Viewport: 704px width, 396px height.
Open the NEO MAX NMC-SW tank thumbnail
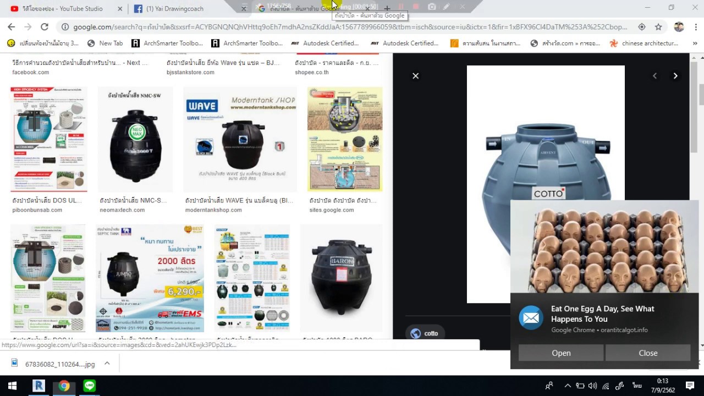[135, 139]
